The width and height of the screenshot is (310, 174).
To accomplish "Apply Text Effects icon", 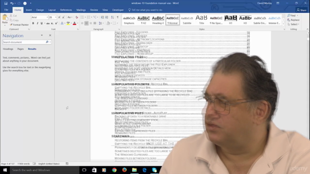I will (62, 24).
